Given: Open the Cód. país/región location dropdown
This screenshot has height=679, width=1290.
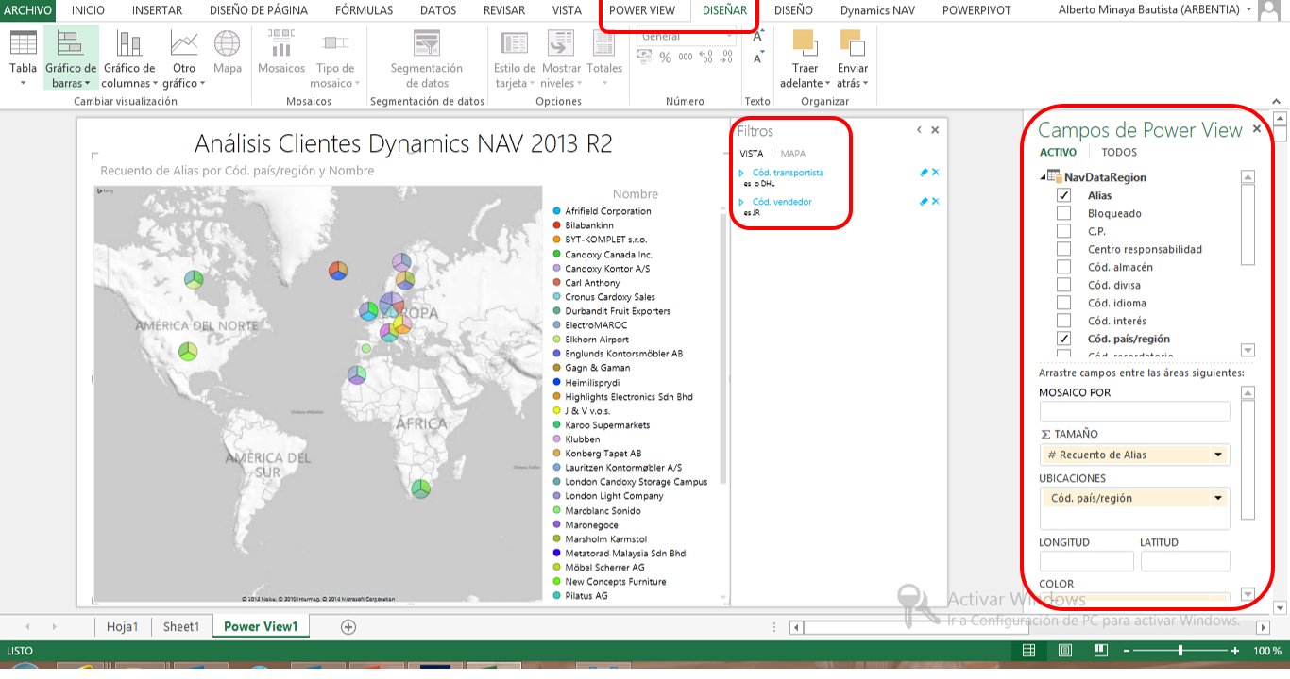Looking at the screenshot, I should tap(1218, 498).
